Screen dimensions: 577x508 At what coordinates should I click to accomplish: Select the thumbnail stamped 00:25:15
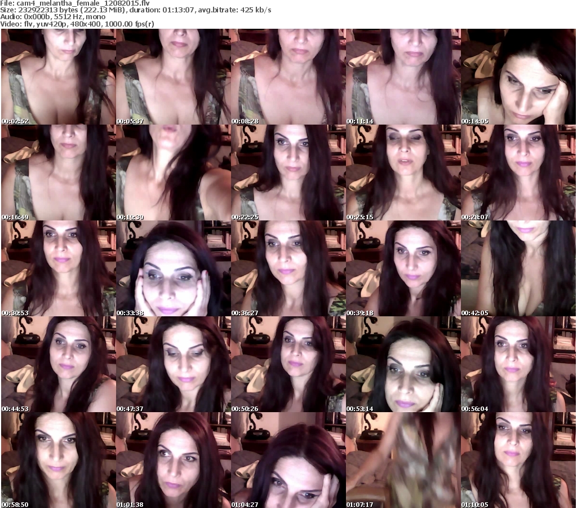(403, 173)
